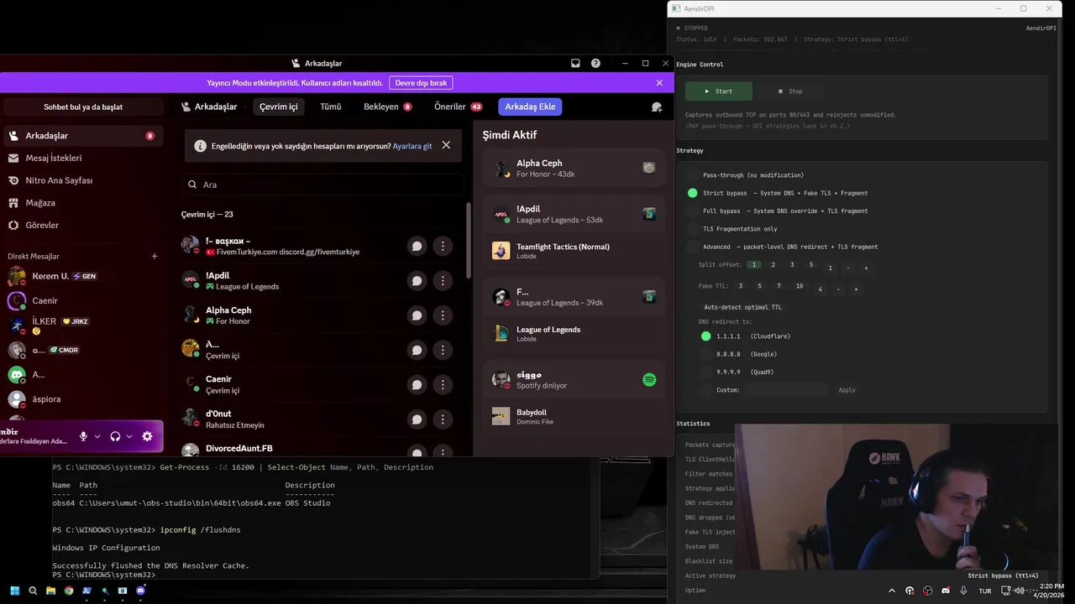Open Öneriler suggestions tab
Screen dimensions: 1075x604
click(458, 107)
